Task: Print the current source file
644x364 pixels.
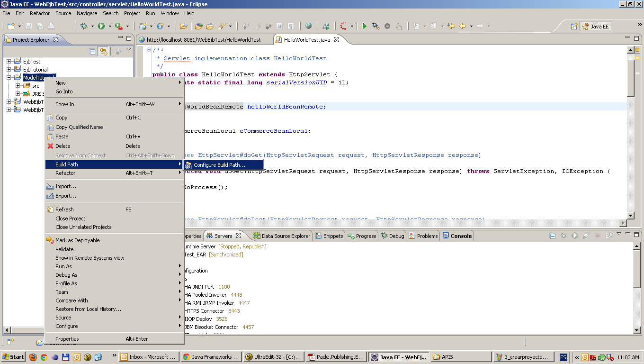Action: tap(51, 26)
